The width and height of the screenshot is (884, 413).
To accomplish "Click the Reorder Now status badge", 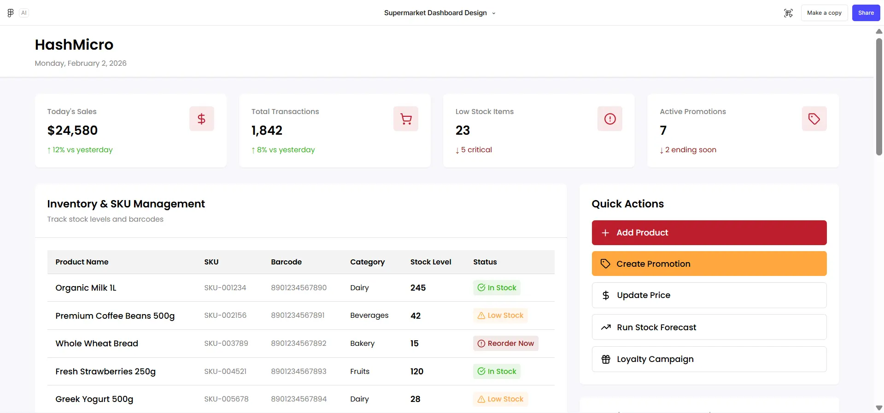I will 505,344.
